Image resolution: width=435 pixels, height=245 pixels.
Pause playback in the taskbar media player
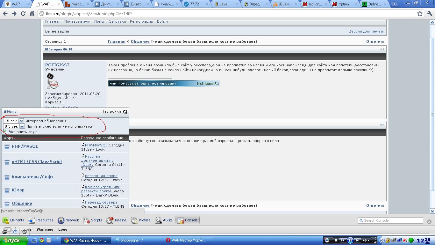coord(350,240)
